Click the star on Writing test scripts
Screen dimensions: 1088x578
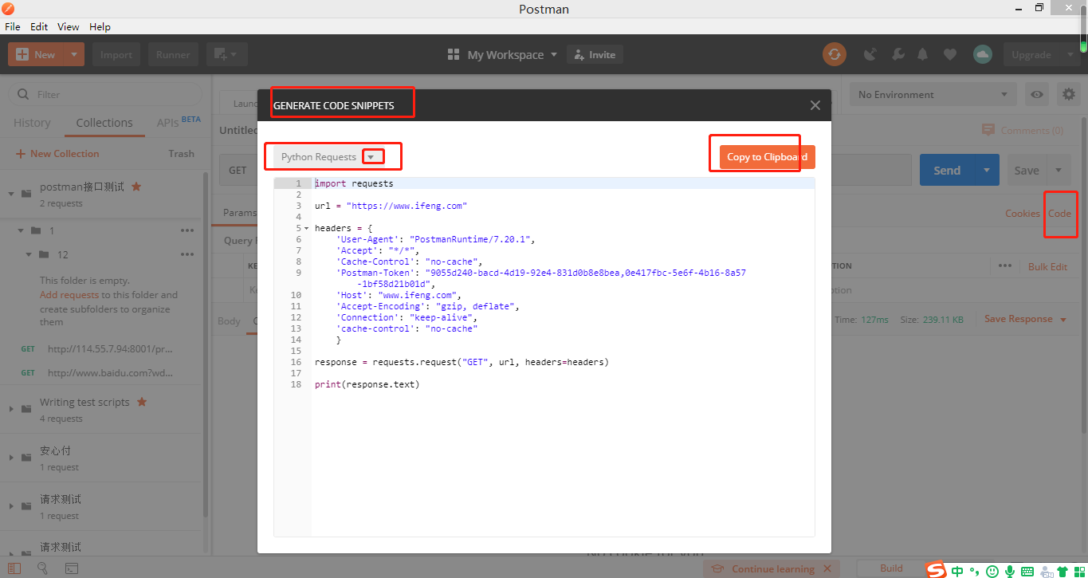[x=142, y=402]
